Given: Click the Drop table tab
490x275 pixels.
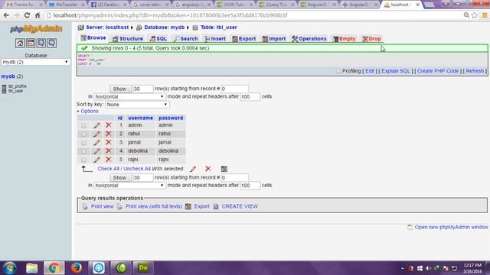Looking at the screenshot, I should pyautogui.click(x=371, y=39).
